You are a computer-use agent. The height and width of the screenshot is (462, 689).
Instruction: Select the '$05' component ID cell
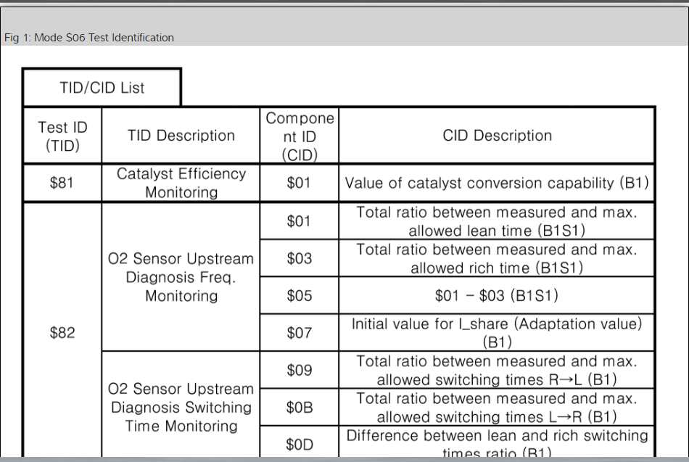[299, 295]
